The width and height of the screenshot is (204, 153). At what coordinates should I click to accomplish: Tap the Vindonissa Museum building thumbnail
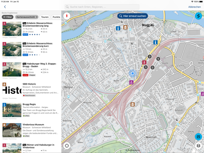click(x=12, y=130)
